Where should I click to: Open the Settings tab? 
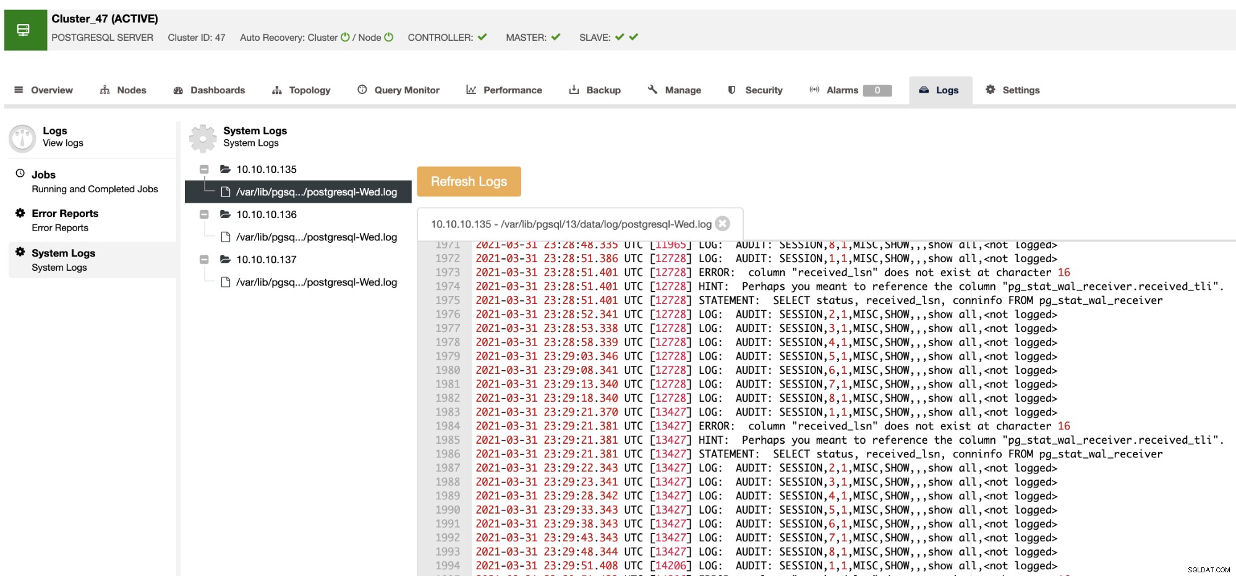(1012, 90)
